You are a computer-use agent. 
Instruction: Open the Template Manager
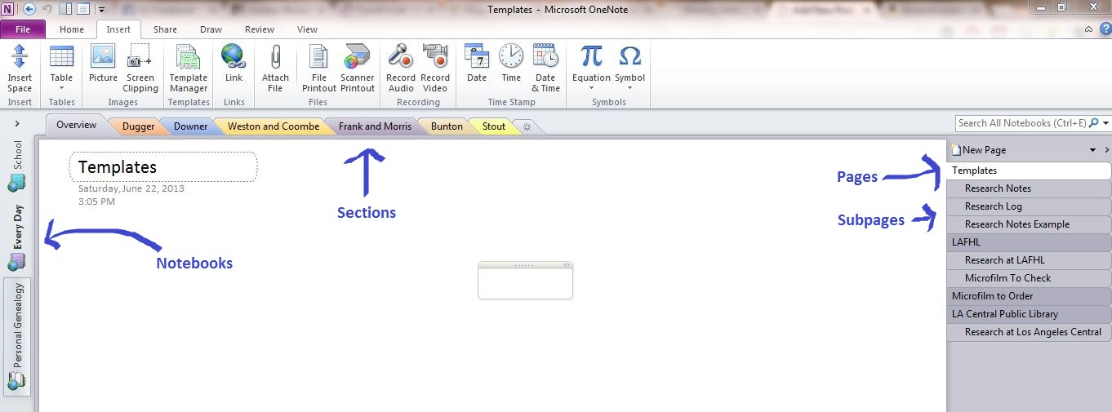(x=188, y=69)
